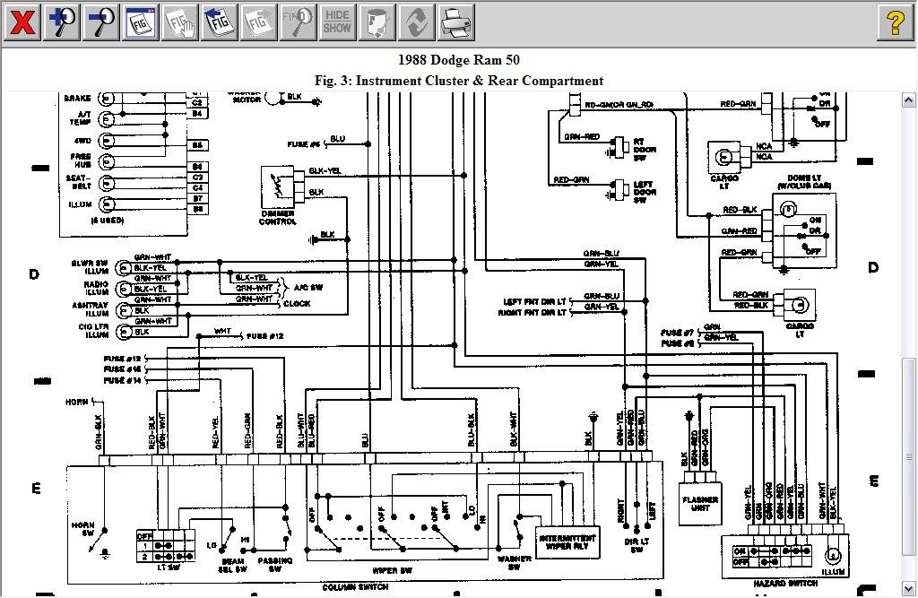Click the 'LEFT DOOR SW' label
Screen dimensions: 918x598
coord(645,192)
